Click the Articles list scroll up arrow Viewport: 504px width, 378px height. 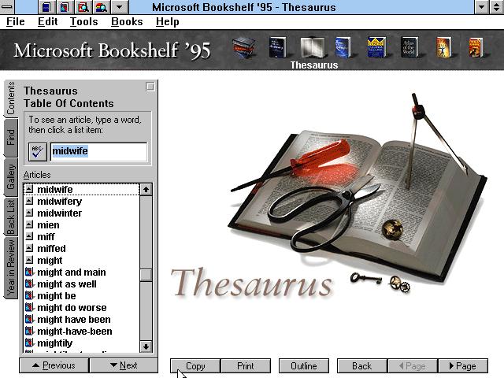[x=146, y=189]
